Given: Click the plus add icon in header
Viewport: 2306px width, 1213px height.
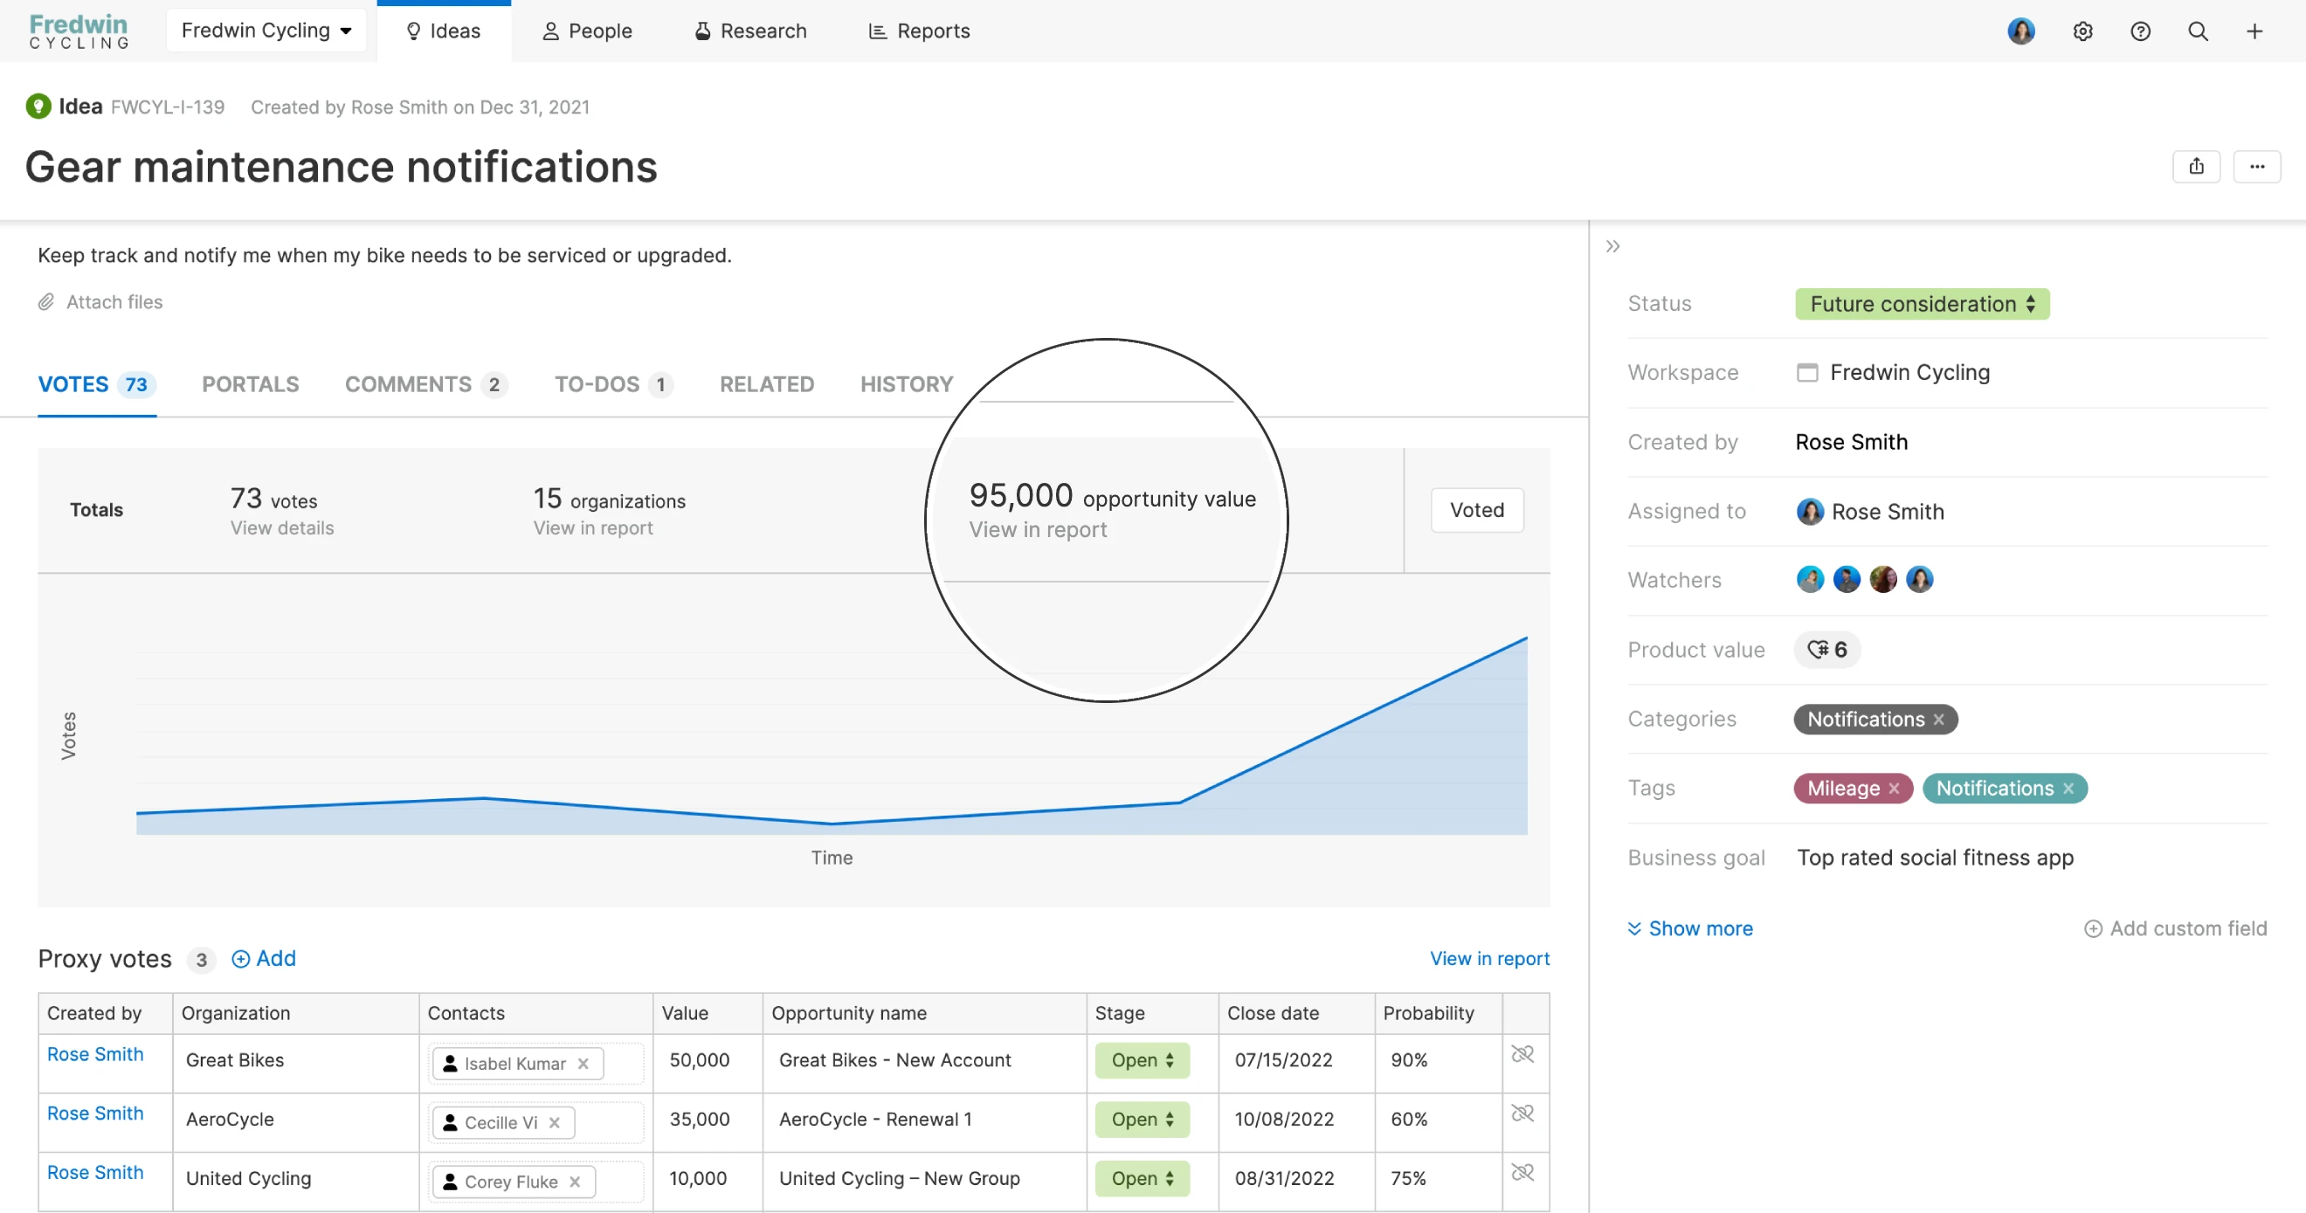Looking at the screenshot, I should pos(2254,31).
